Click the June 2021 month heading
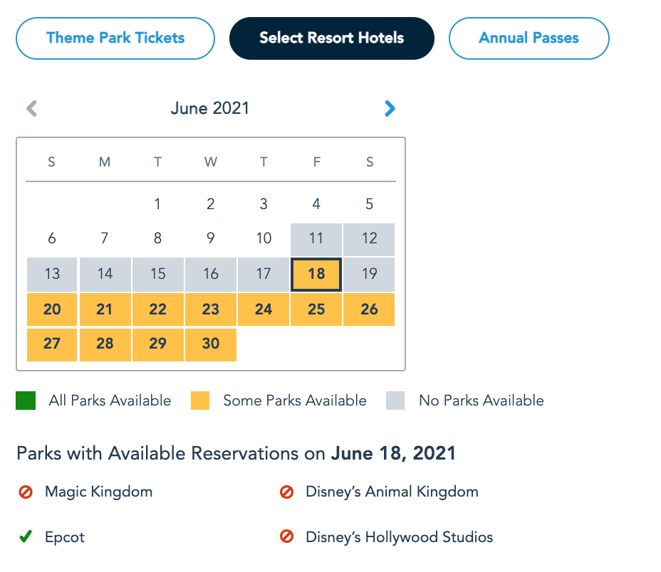This screenshot has height=572, width=661. (x=210, y=109)
